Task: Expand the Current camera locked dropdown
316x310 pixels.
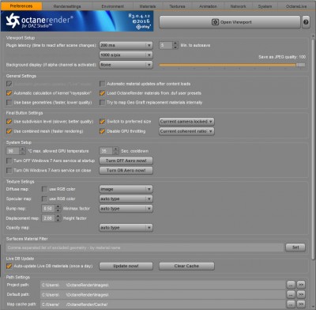Action: point(186,122)
